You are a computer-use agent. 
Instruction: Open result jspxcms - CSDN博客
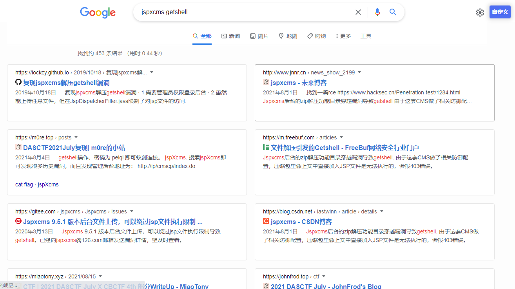pos(301,222)
